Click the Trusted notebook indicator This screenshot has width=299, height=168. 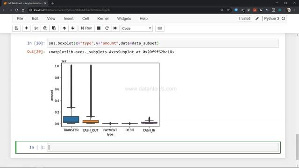(244, 19)
